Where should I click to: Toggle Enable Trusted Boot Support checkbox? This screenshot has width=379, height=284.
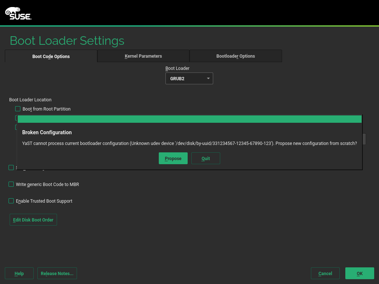pos(11,201)
